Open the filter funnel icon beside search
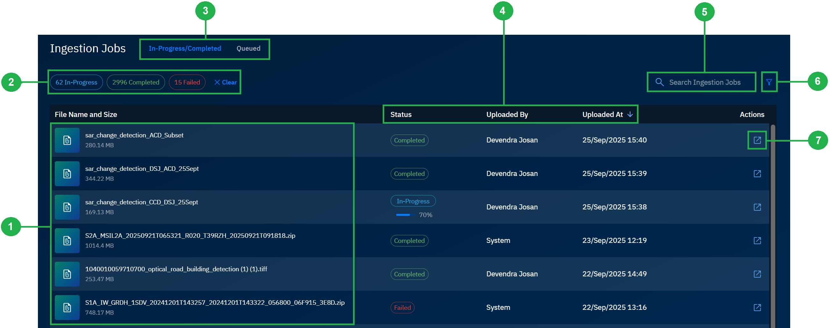This screenshot has width=830, height=328. [770, 82]
